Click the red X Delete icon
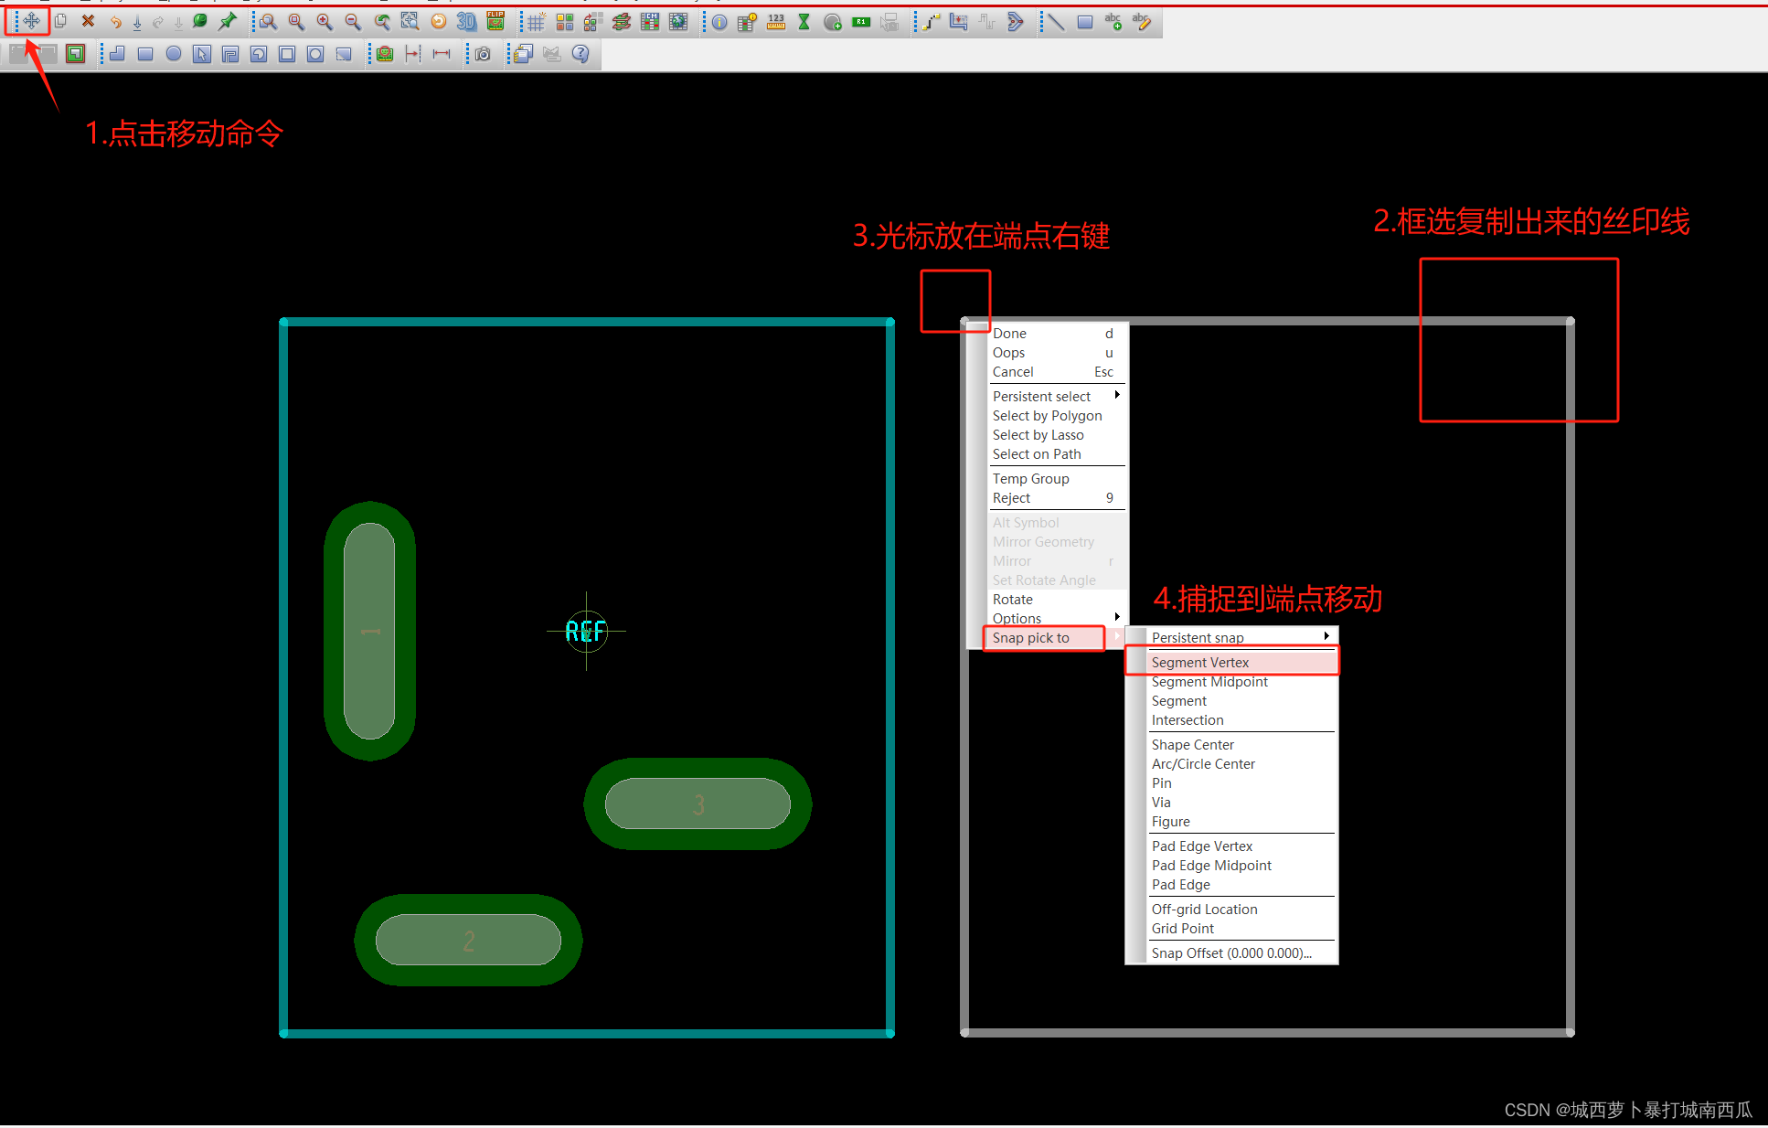The height and width of the screenshot is (1128, 1768). tap(88, 21)
